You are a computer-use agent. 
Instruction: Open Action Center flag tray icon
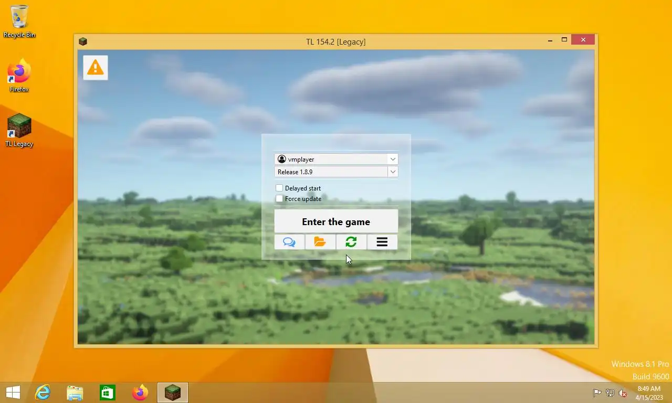point(597,393)
